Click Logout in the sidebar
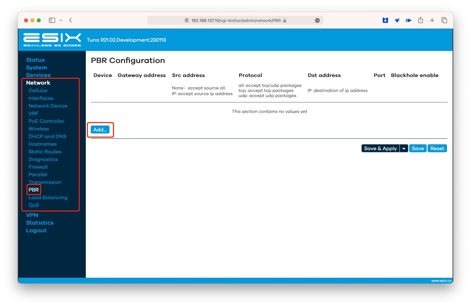Viewport: 471px width, 307px height. [x=36, y=230]
